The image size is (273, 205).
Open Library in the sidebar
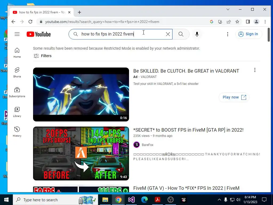pyautogui.click(x=17, y=112)
